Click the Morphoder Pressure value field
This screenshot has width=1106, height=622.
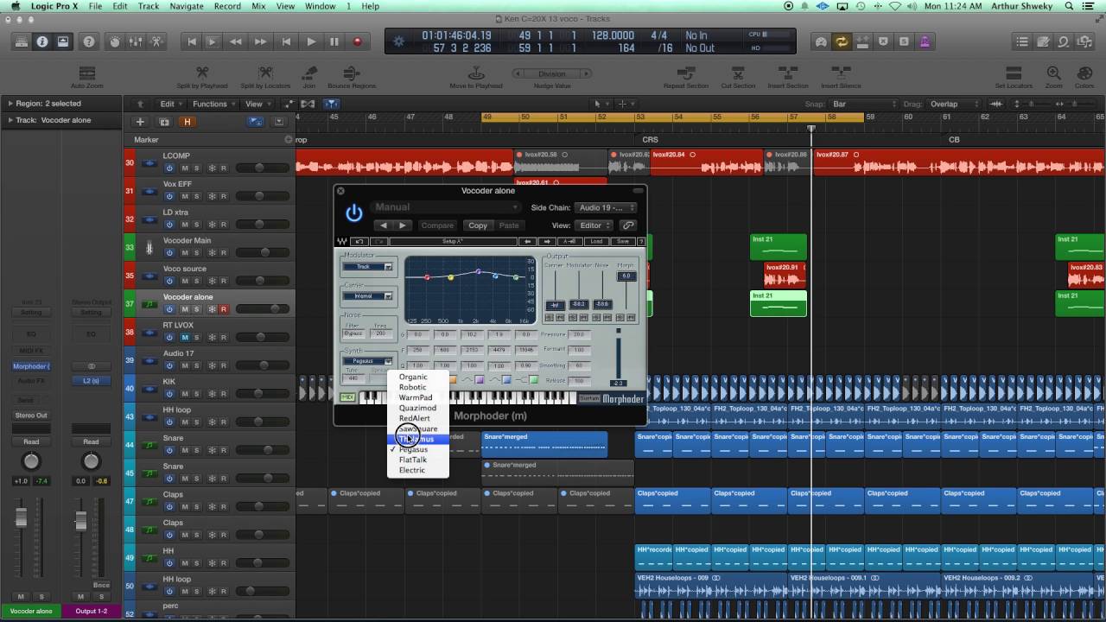pyautogui.click(x=579, y=334)
